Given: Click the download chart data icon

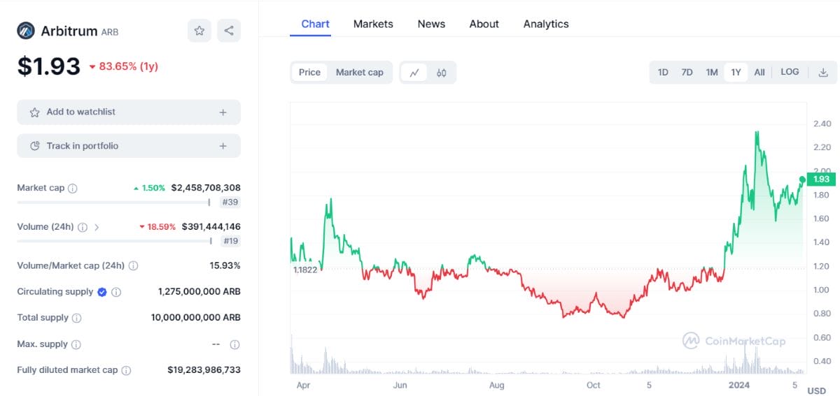Looking at the screenshot, I should click(x=823, y=72).
